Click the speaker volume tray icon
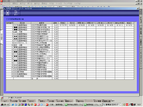This screenshot has width=143, height=107. tap(124, 105)
